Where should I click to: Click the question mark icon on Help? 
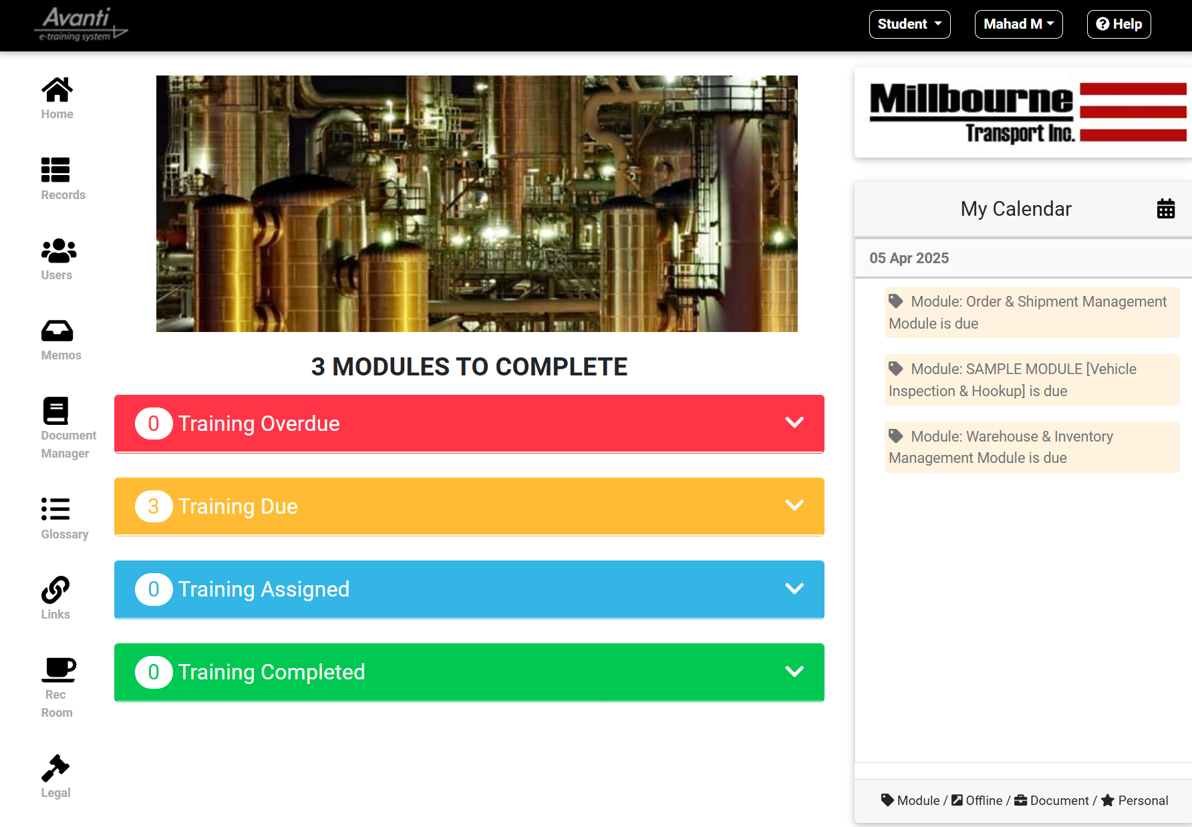[1103, 24]
